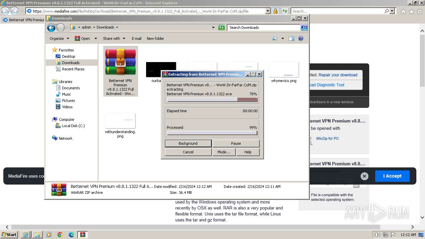Expand the admin breadcrumb arrow

click(94, 28)
